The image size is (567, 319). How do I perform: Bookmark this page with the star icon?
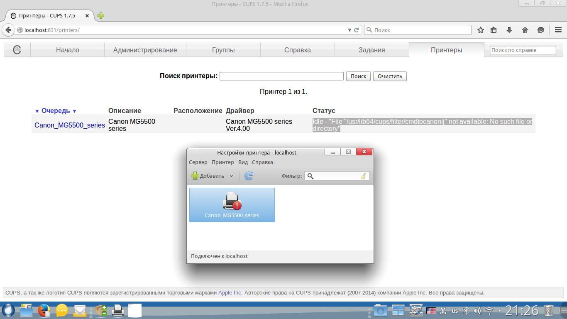(x=481, y=30)
